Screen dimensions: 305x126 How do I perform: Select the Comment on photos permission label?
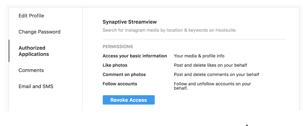point(124,74)
